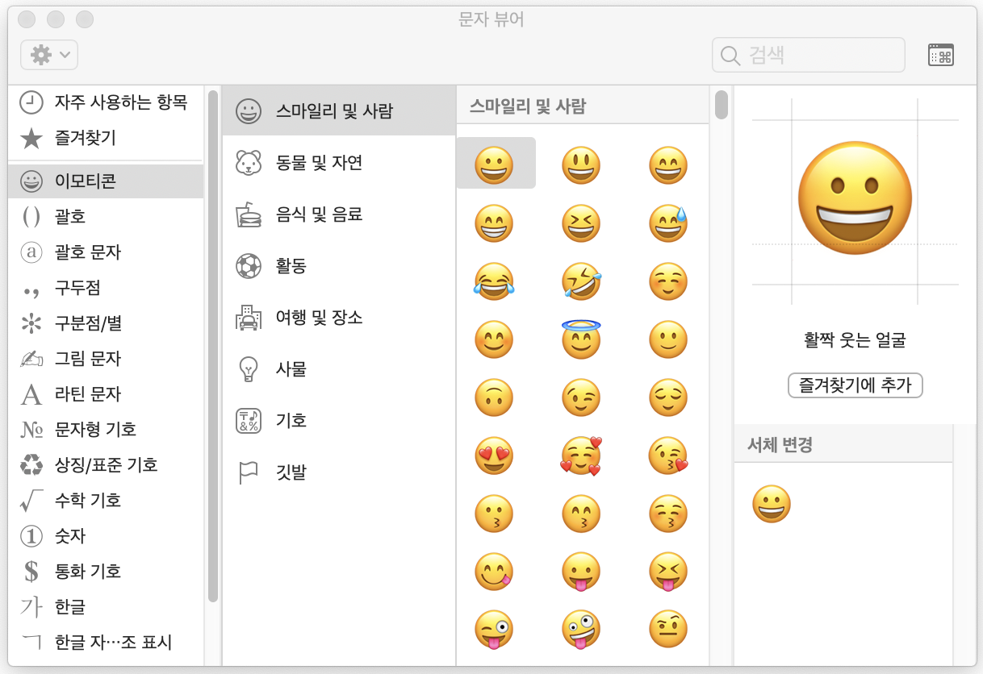Choose 음식 및 음료 subcategory
This screenshot has width=983, height=674.
tap(339, 214)
